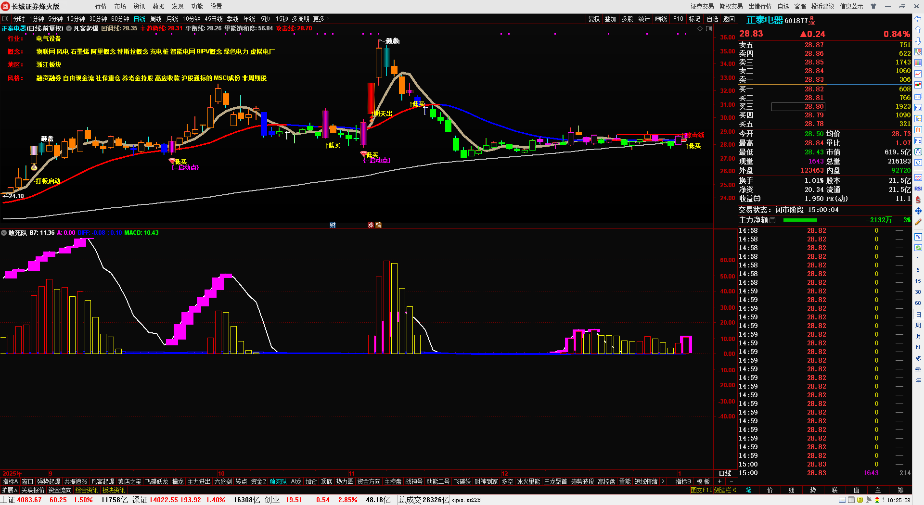This screenshot has height=505, width=924.
Task: Open the 复权 adjustment dropdown
Action: (x=594, y=19)
